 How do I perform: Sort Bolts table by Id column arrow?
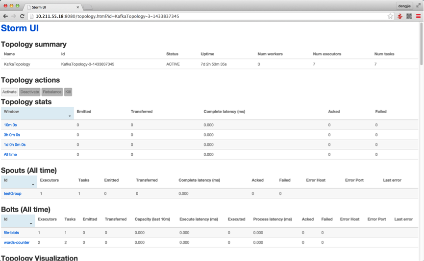pyautogui.click(x=31, y=224)
